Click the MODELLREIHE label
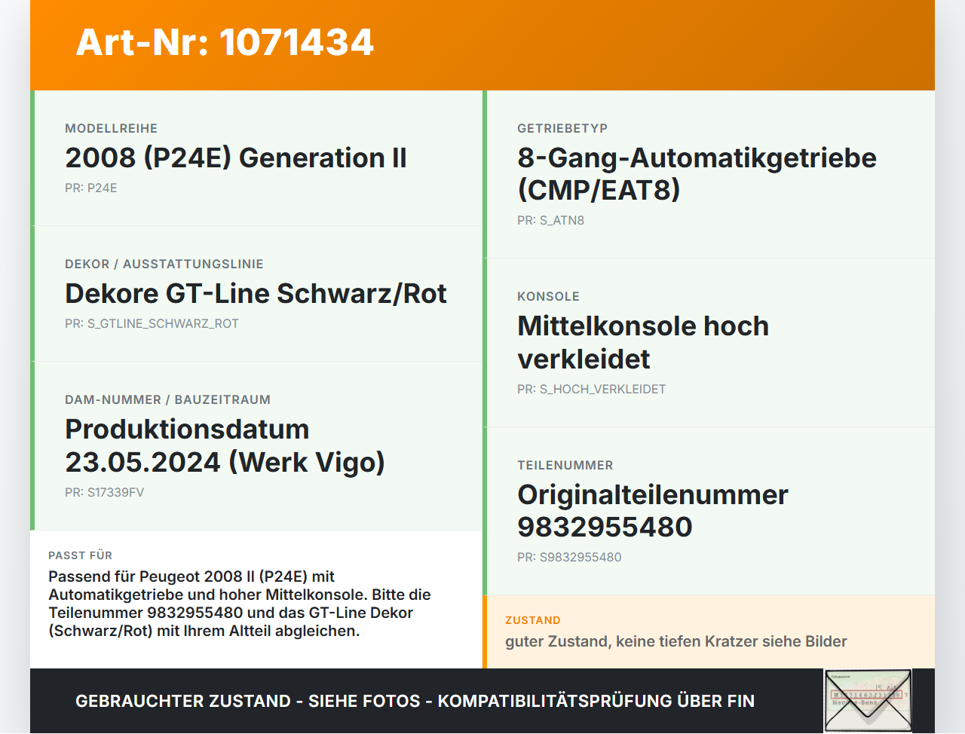Screen dimensions: 965x734 click(111, 128)
